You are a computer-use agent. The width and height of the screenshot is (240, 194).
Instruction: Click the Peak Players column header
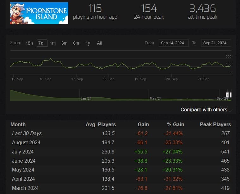tap(215, 124)
